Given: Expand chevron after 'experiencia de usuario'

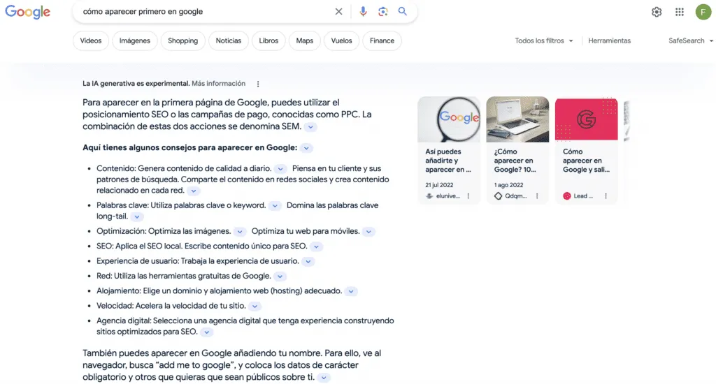Looking at the screenshot, I should click(308, 261).
